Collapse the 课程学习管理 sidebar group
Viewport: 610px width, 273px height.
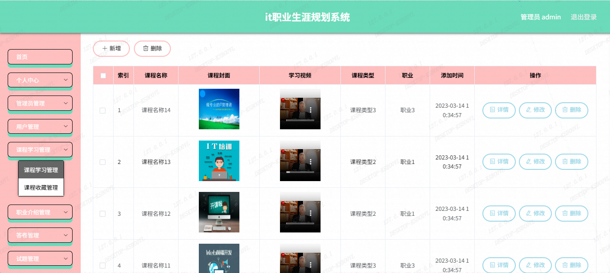40,150
